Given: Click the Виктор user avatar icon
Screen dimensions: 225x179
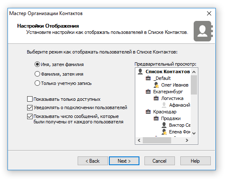Looking at the screenshot, I should [164, 125].
